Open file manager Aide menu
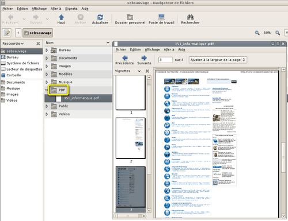 click(x=85, y=9)
